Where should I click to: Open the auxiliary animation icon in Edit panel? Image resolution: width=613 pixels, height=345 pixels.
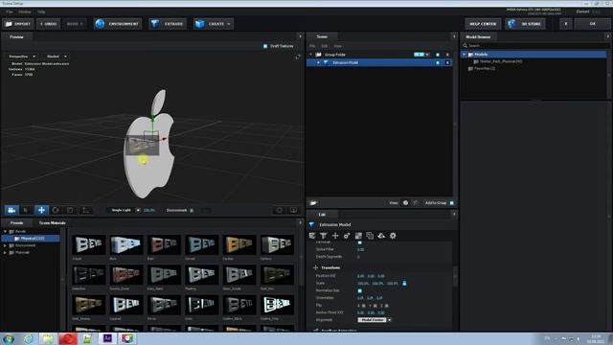381,236
